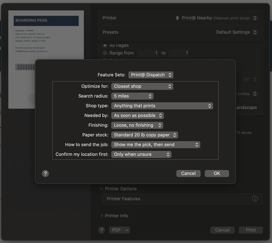Click the Search radius label
Image resolution: width=272 pixels, height=243 pixels.
93,96
